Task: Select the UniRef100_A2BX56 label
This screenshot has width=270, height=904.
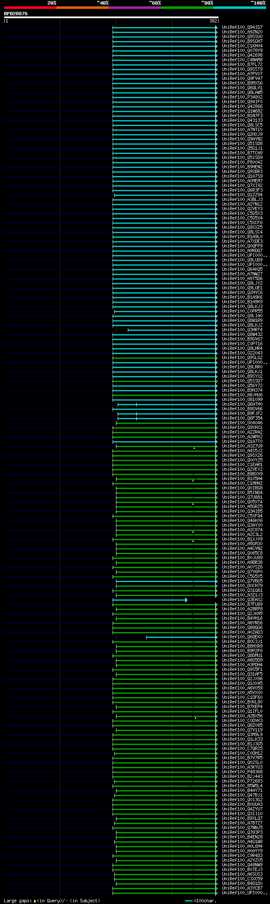Action: tap(242, 716)
